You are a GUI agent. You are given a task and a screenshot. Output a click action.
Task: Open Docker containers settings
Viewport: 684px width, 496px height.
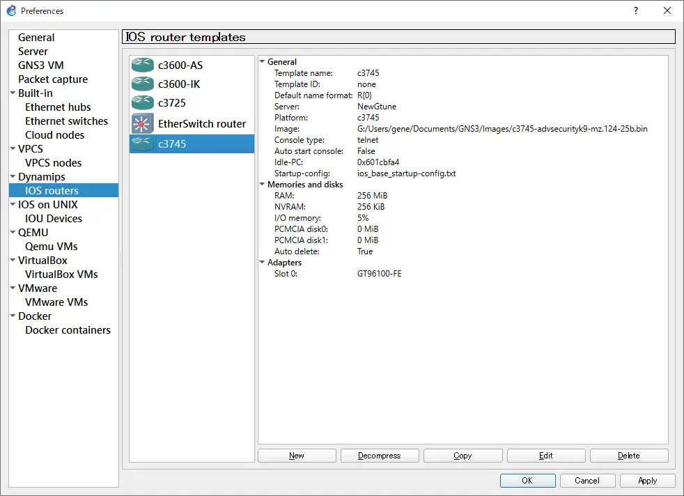(68, 330)
